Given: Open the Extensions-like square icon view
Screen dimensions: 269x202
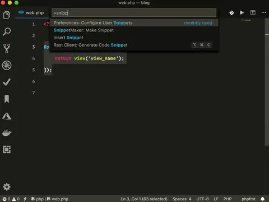Looking at the screenshot, I should 7,149.
